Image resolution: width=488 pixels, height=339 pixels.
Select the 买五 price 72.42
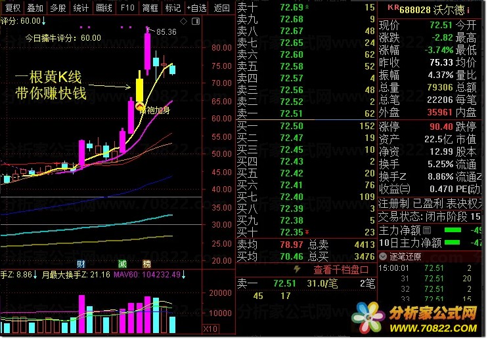[292, 173]
